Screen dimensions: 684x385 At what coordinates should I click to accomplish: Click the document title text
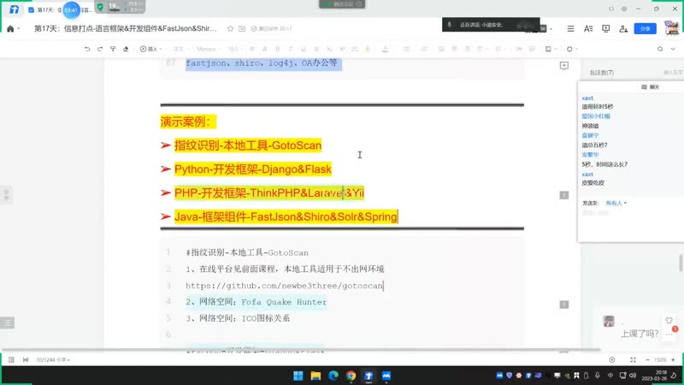pyautogui.click(x=126, y=29)
